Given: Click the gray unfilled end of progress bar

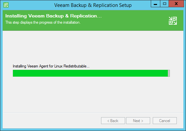Looking at the screenshot, I should (x=169, y=73).
